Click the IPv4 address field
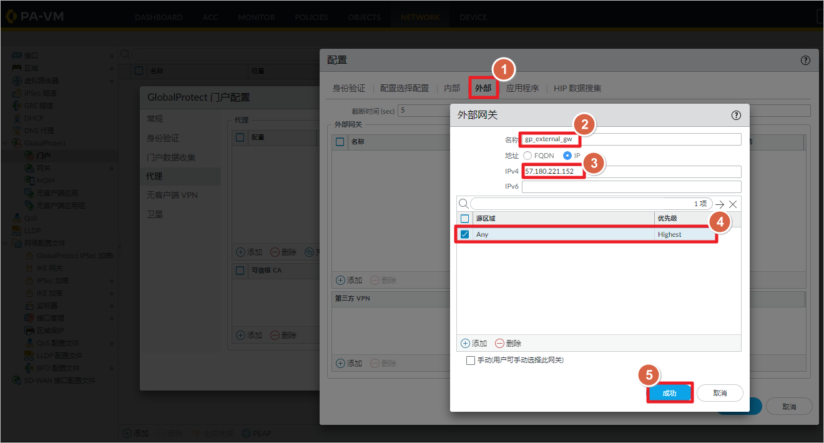This screenshot has height=443, width=824. point(632,171)
